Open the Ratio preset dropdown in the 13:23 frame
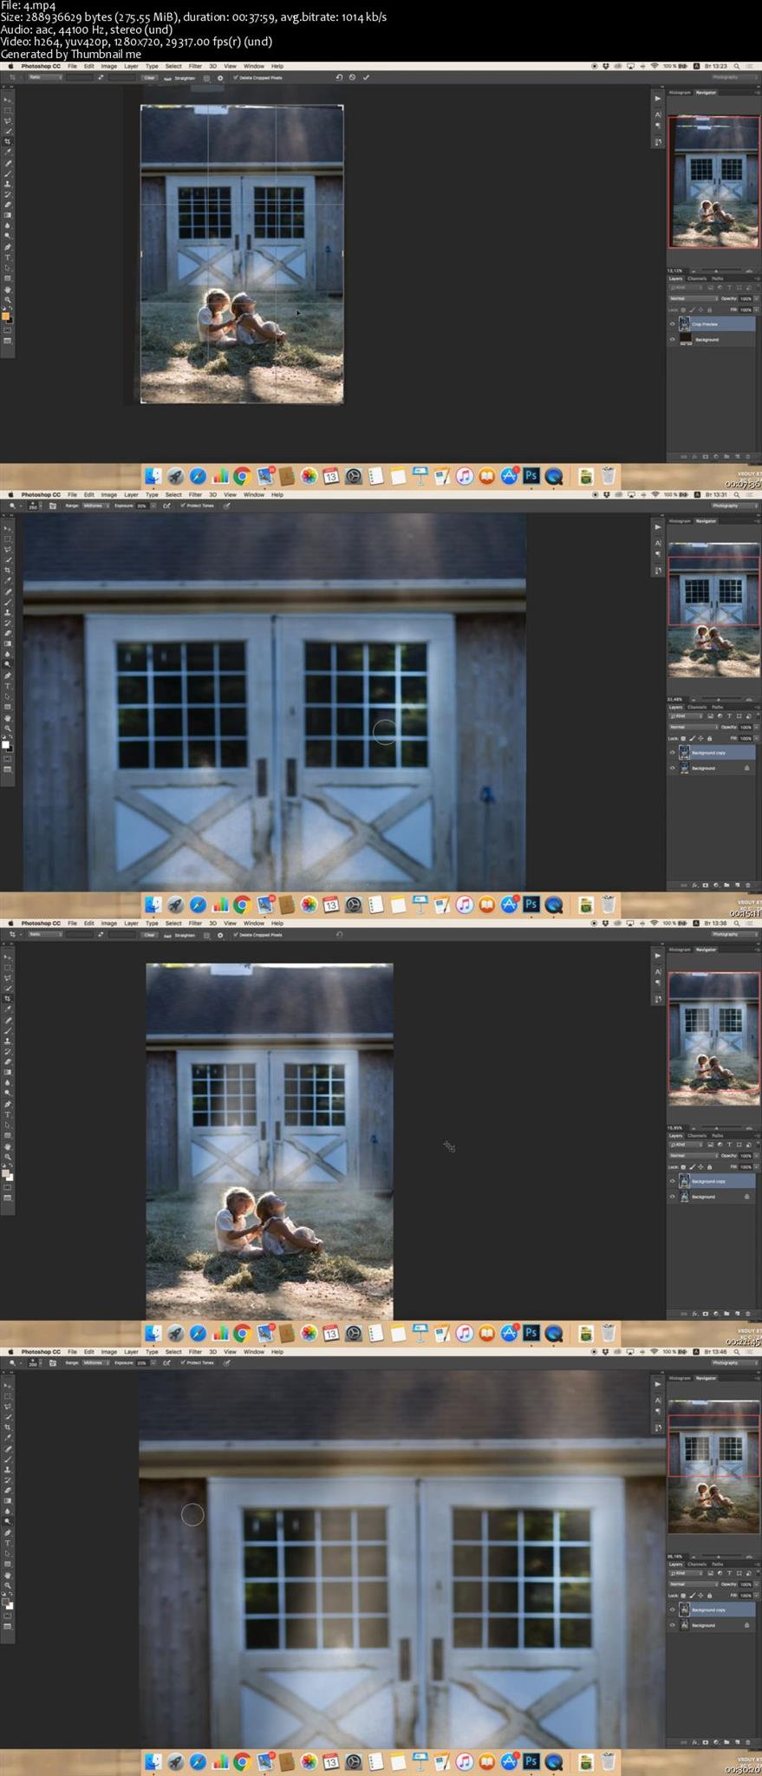This screenshot has height=1776, width=762. click(x=45, y=77)
